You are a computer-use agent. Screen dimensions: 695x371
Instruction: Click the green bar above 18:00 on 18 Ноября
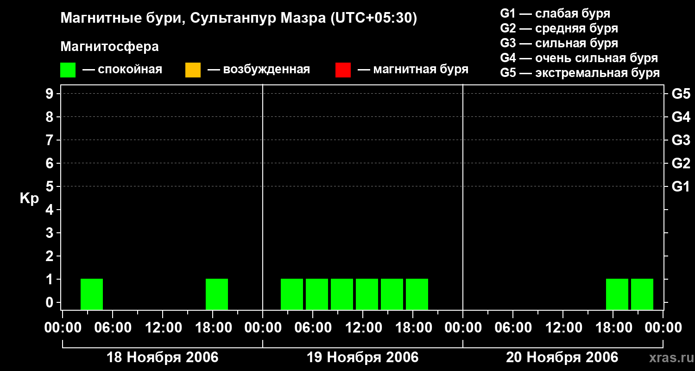[x=217, y=294]
